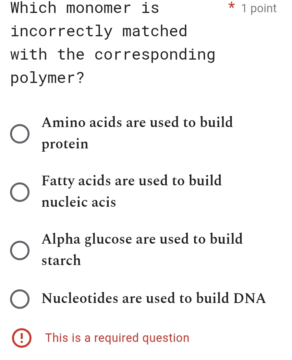
Task: Click the radio circle next to nucleic acis
Action: coord(20,192)
